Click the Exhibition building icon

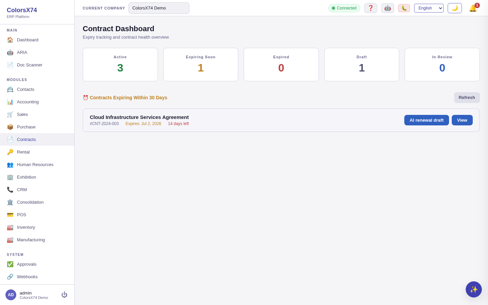click(10, 177)
